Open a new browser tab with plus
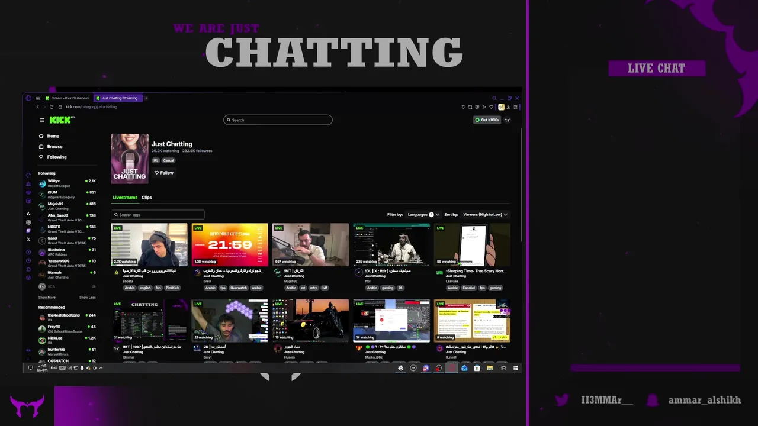 click(x=146, y=98)
